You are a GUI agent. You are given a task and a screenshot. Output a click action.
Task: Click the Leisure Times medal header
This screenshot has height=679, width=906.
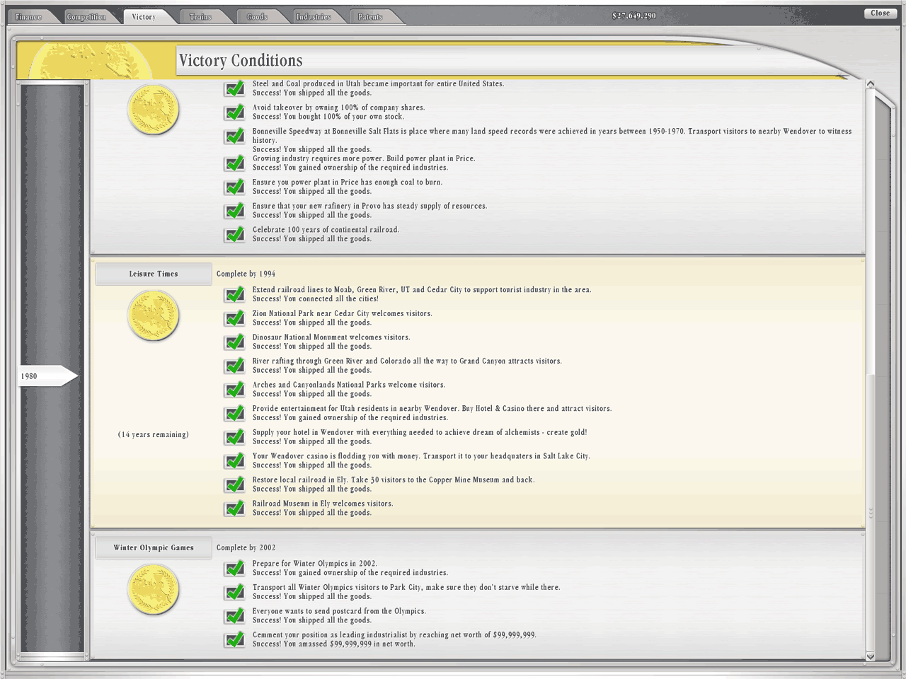click(154, 274)
